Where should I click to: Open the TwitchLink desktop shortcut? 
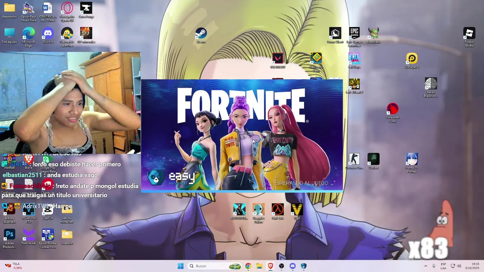(29, 237)
